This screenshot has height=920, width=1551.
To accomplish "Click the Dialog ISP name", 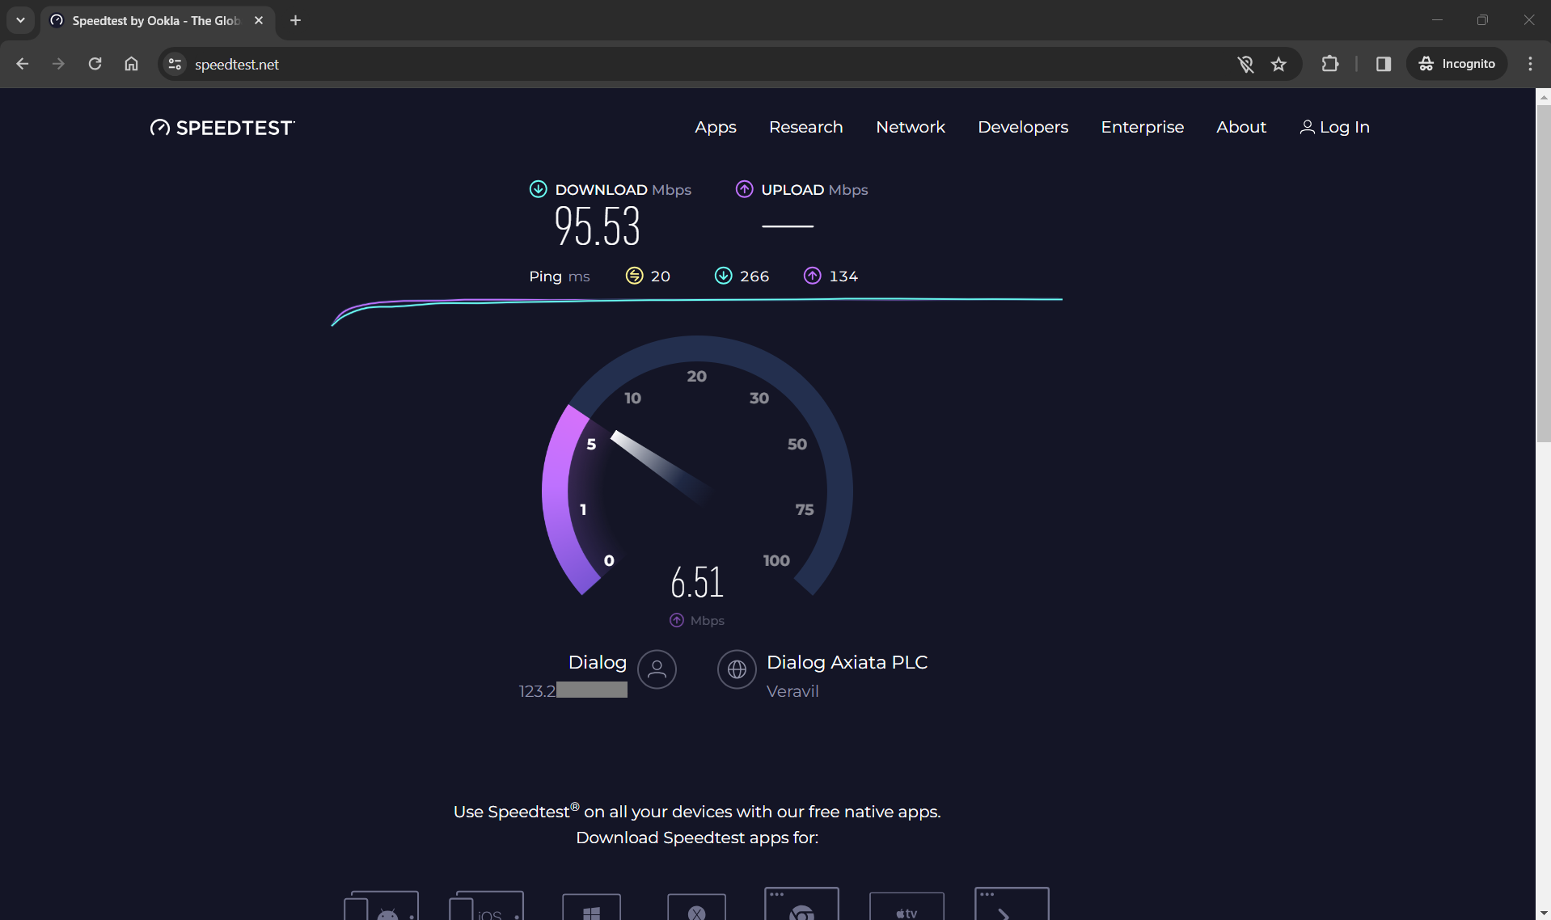I will [597, 662].
